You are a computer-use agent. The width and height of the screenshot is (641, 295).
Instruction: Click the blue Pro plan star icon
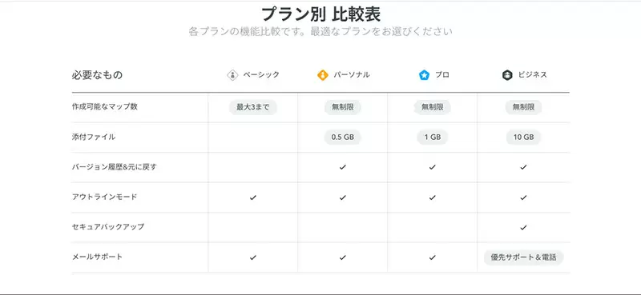coord(425,75)
